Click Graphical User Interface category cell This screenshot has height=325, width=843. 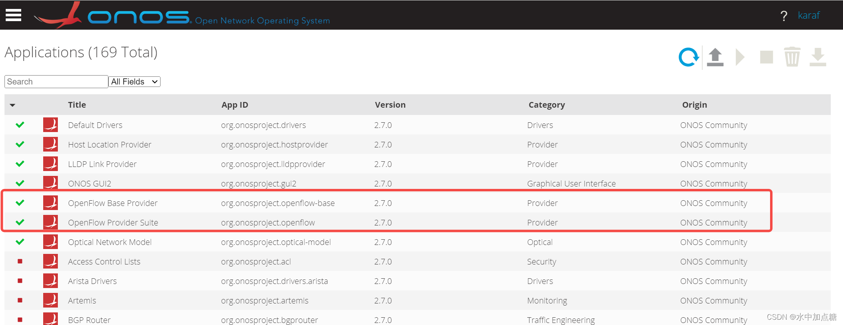point(571,184)
